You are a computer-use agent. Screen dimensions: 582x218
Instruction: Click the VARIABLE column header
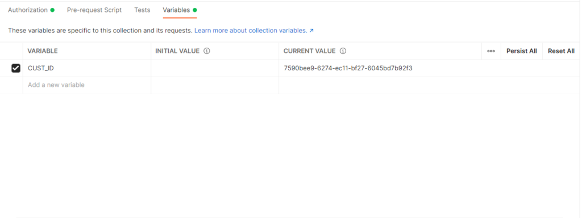coord(87,51)
